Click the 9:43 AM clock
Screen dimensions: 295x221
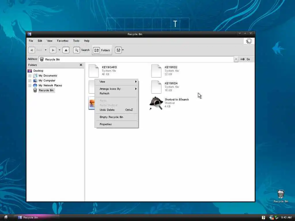[286, 218]
